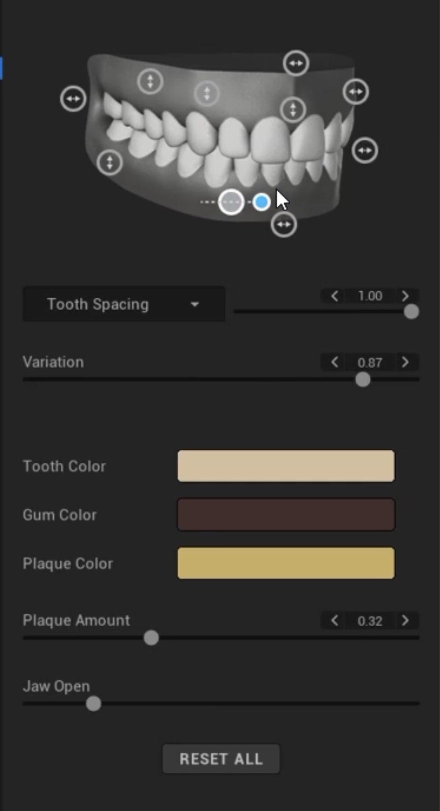Screen dimensions: 440x811
Task: Click the horizontal arrow handle at top of upper gum
Action: pos(296,63)
